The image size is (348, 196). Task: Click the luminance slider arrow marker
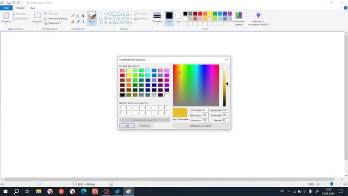[x=227, y=83]
